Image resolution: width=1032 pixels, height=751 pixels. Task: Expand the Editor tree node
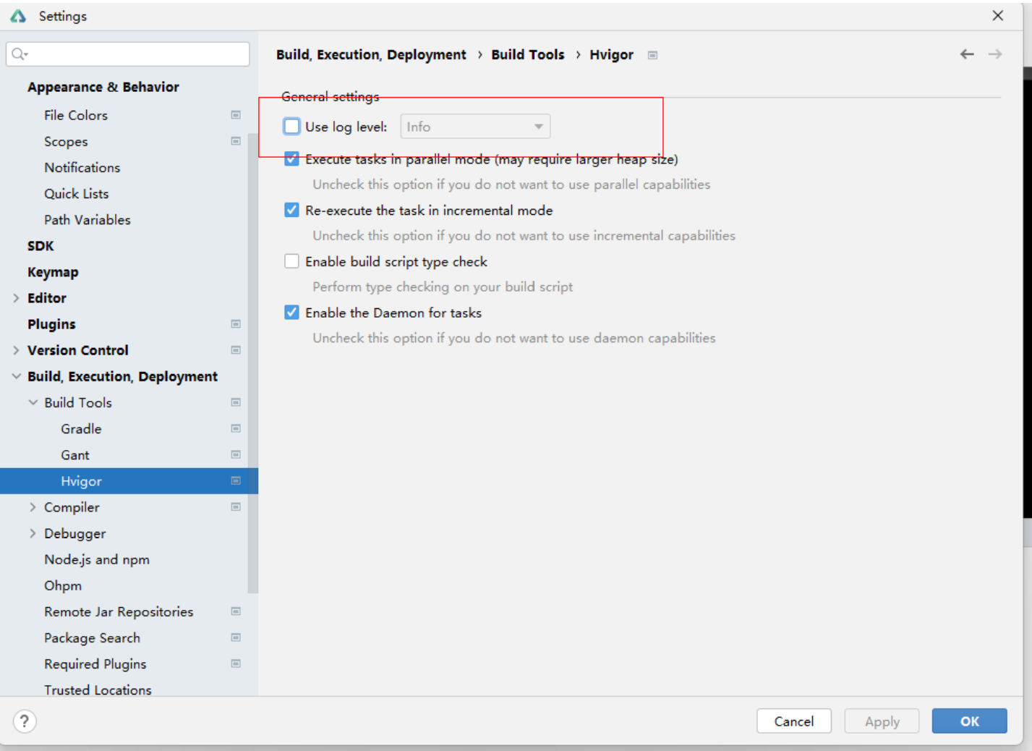(16, 298)
